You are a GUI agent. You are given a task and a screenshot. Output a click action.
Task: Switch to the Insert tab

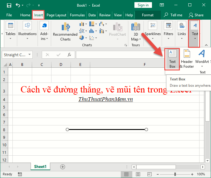tap(38, 15)
